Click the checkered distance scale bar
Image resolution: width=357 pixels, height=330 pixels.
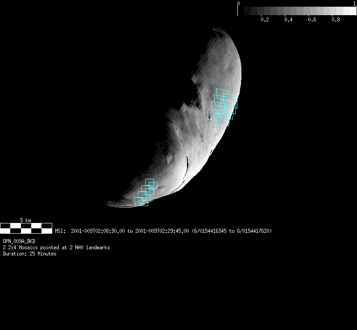(x=26, y=228)
